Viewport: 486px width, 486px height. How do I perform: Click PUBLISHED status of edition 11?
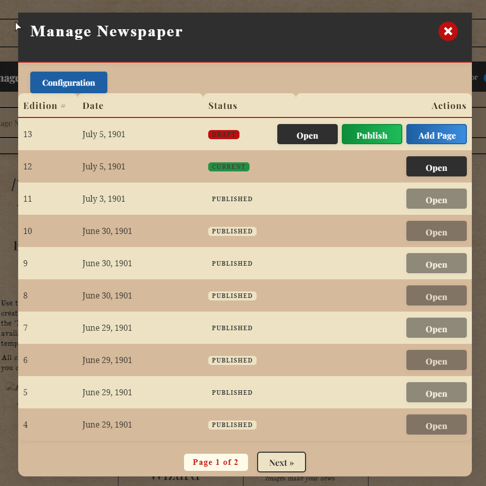[232, 199]
